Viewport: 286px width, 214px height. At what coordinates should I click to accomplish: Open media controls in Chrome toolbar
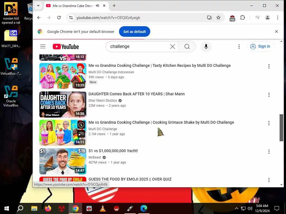[257, 18]
